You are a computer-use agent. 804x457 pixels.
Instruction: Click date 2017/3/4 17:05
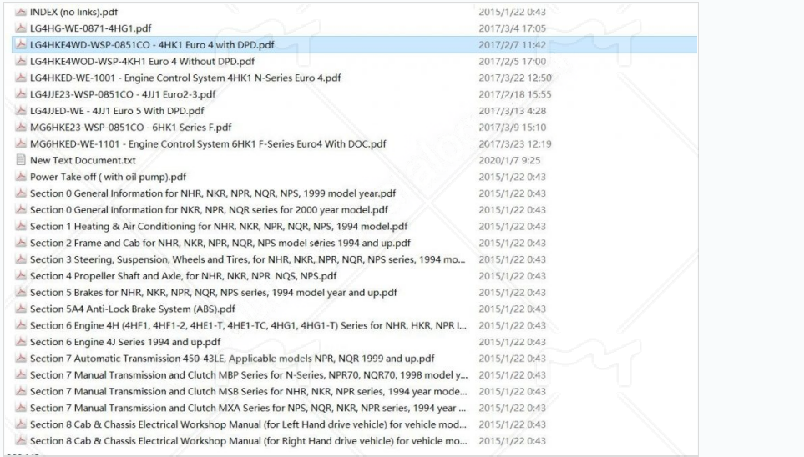(513, 28)
